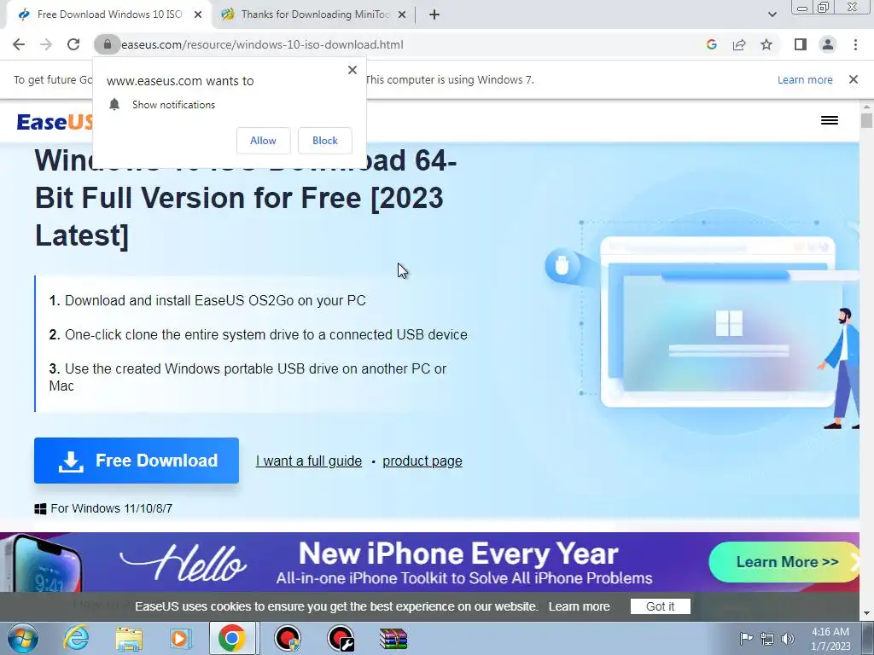Click the scrollbar down arrow
This screenshot has height=655, width=874.
(866, 614)
